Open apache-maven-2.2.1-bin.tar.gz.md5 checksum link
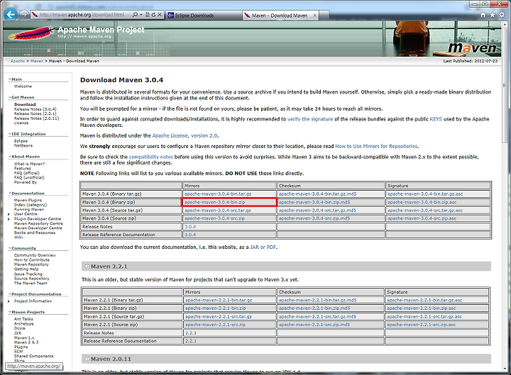Viewport: 511px width, 375px height. point(317,300)
